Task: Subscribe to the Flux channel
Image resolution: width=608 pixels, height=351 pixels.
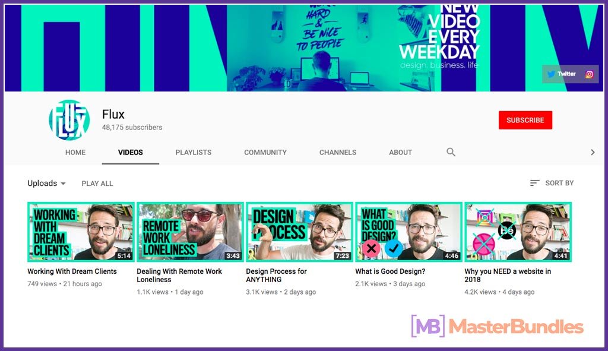Action: click(525, 120)
